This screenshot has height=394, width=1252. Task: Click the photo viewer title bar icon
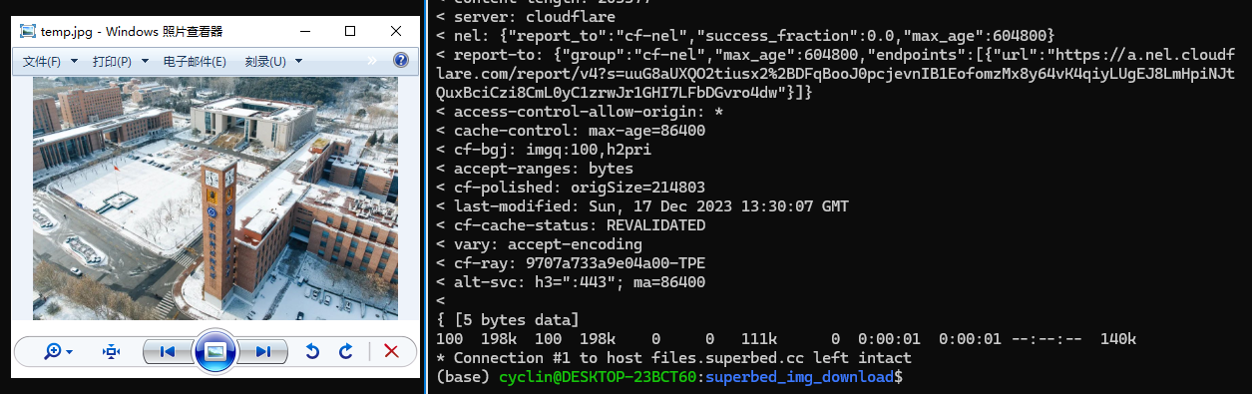pos(28,31)
